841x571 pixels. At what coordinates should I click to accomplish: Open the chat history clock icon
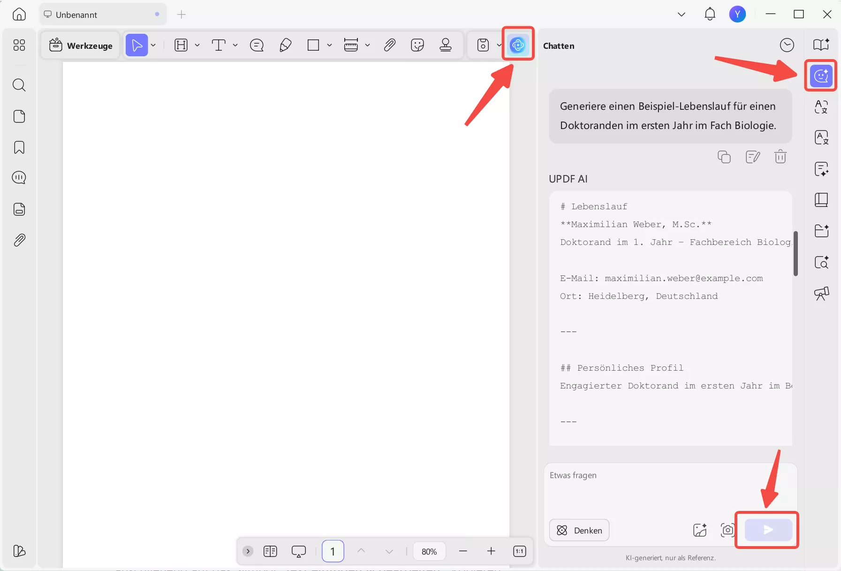pos(787,45)
